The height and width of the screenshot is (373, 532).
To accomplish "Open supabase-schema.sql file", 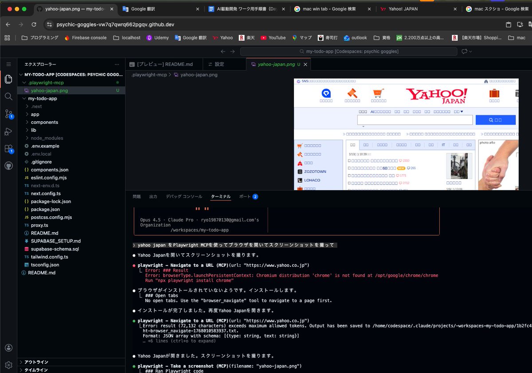I will [x=71, y=249].
